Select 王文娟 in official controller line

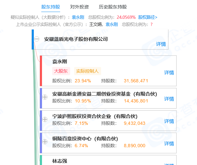96,24
